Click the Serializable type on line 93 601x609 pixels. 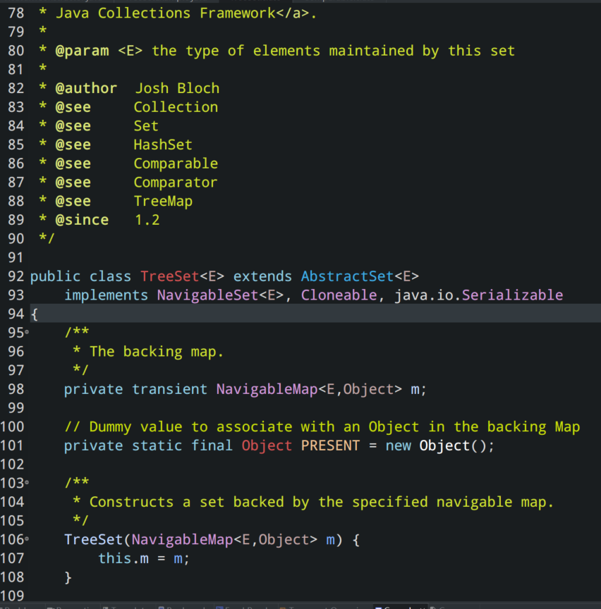512,295
